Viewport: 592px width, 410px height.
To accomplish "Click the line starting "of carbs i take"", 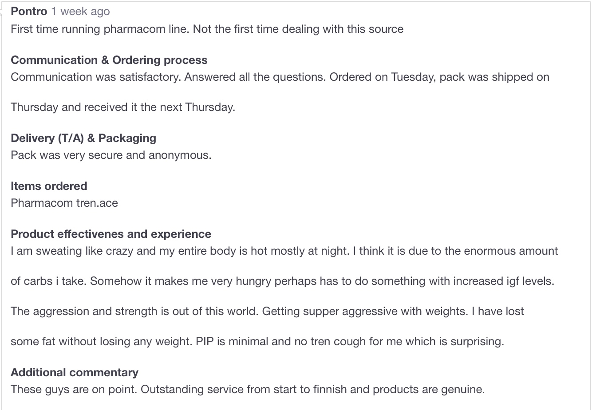I will (282, 281).
